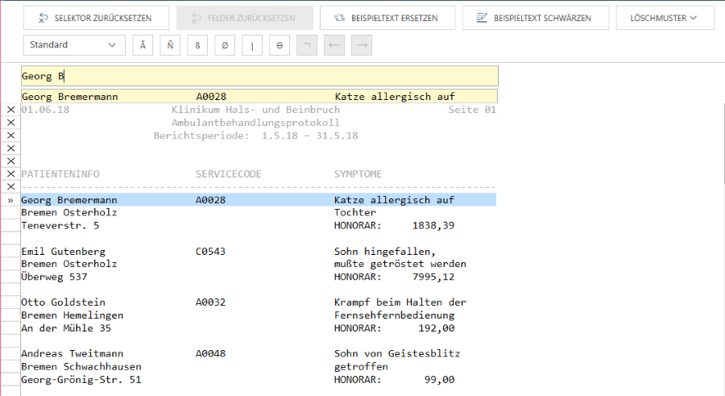725x396 pixels.
Task: Click 'Katze allergisch auf' in the blue row
Action: pos(395,200)
